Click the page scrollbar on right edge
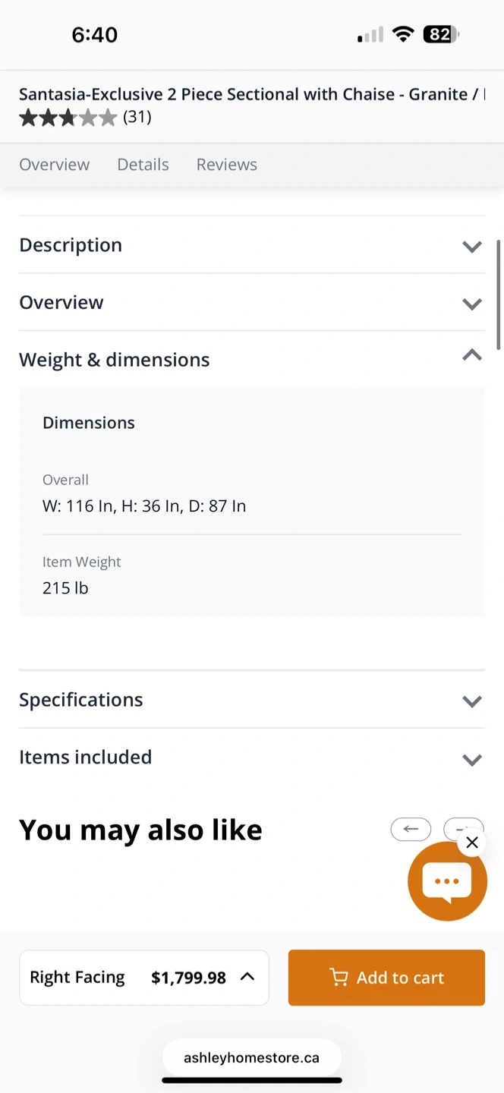The width and height of the screenshot is (504, 1093). click(x=499, y=295)
